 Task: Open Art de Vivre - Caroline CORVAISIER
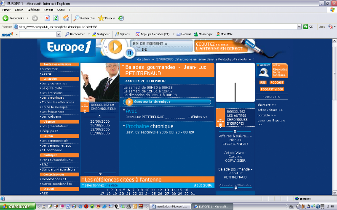[235, 156]
